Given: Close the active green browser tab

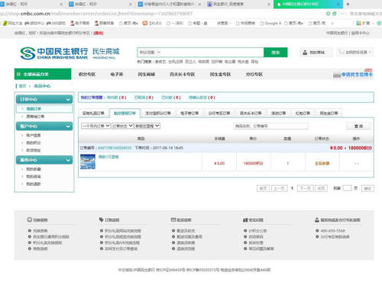Looking at the screenshot, I should [x=338, y=4].
